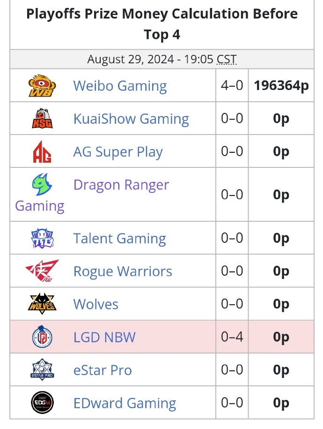Click the Weibo Gaming WB logo
Screen dimensions: 323x429
click(x=42, y=85)
